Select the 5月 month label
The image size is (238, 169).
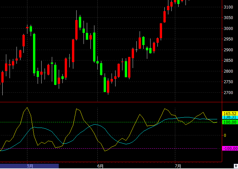(30, 166)
